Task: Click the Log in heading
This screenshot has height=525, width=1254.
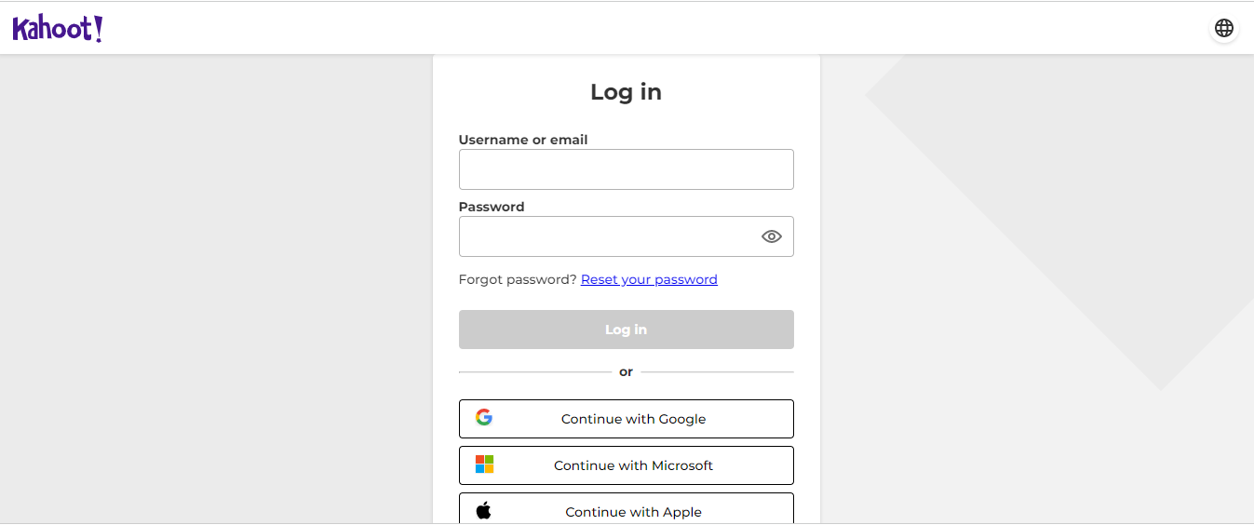Action: point(626,91)
